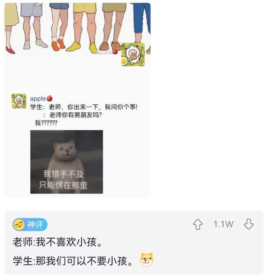Click the 神评 badge

(x=30, y=225)
